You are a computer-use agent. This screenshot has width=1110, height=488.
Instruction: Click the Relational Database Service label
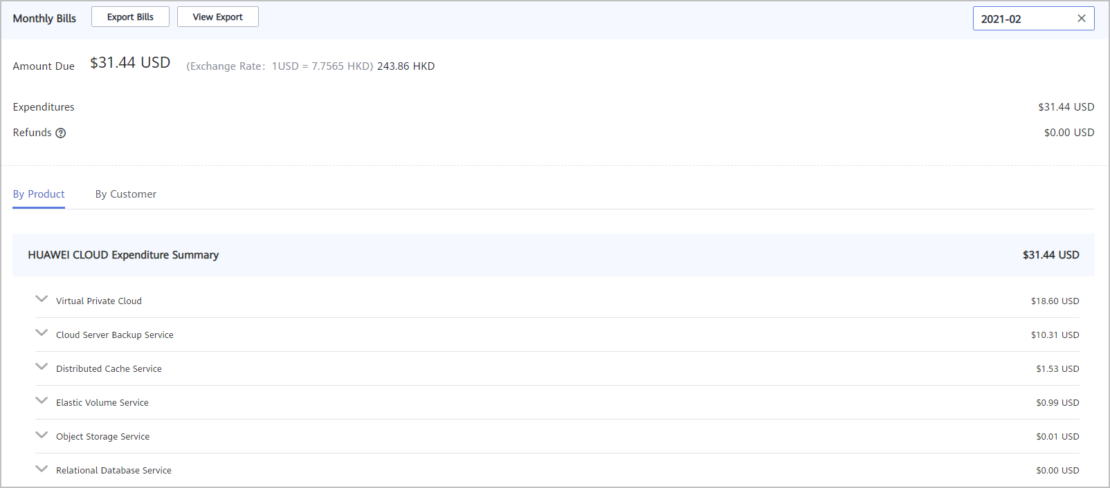coord(113,471)
